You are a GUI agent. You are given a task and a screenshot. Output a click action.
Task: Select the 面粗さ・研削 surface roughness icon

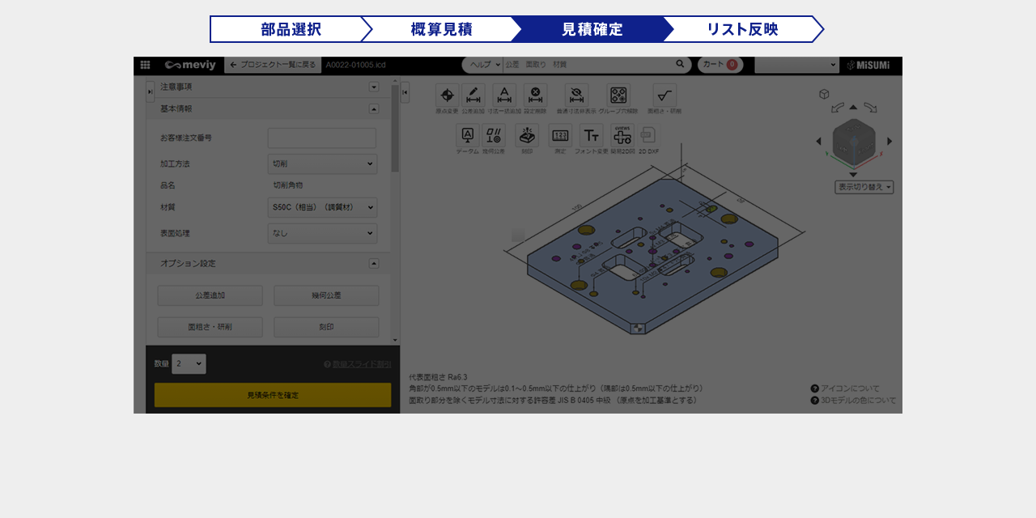click(x=664, y=96)
